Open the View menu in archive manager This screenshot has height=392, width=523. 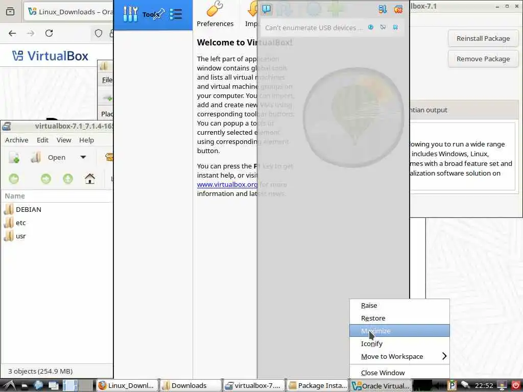64,140
